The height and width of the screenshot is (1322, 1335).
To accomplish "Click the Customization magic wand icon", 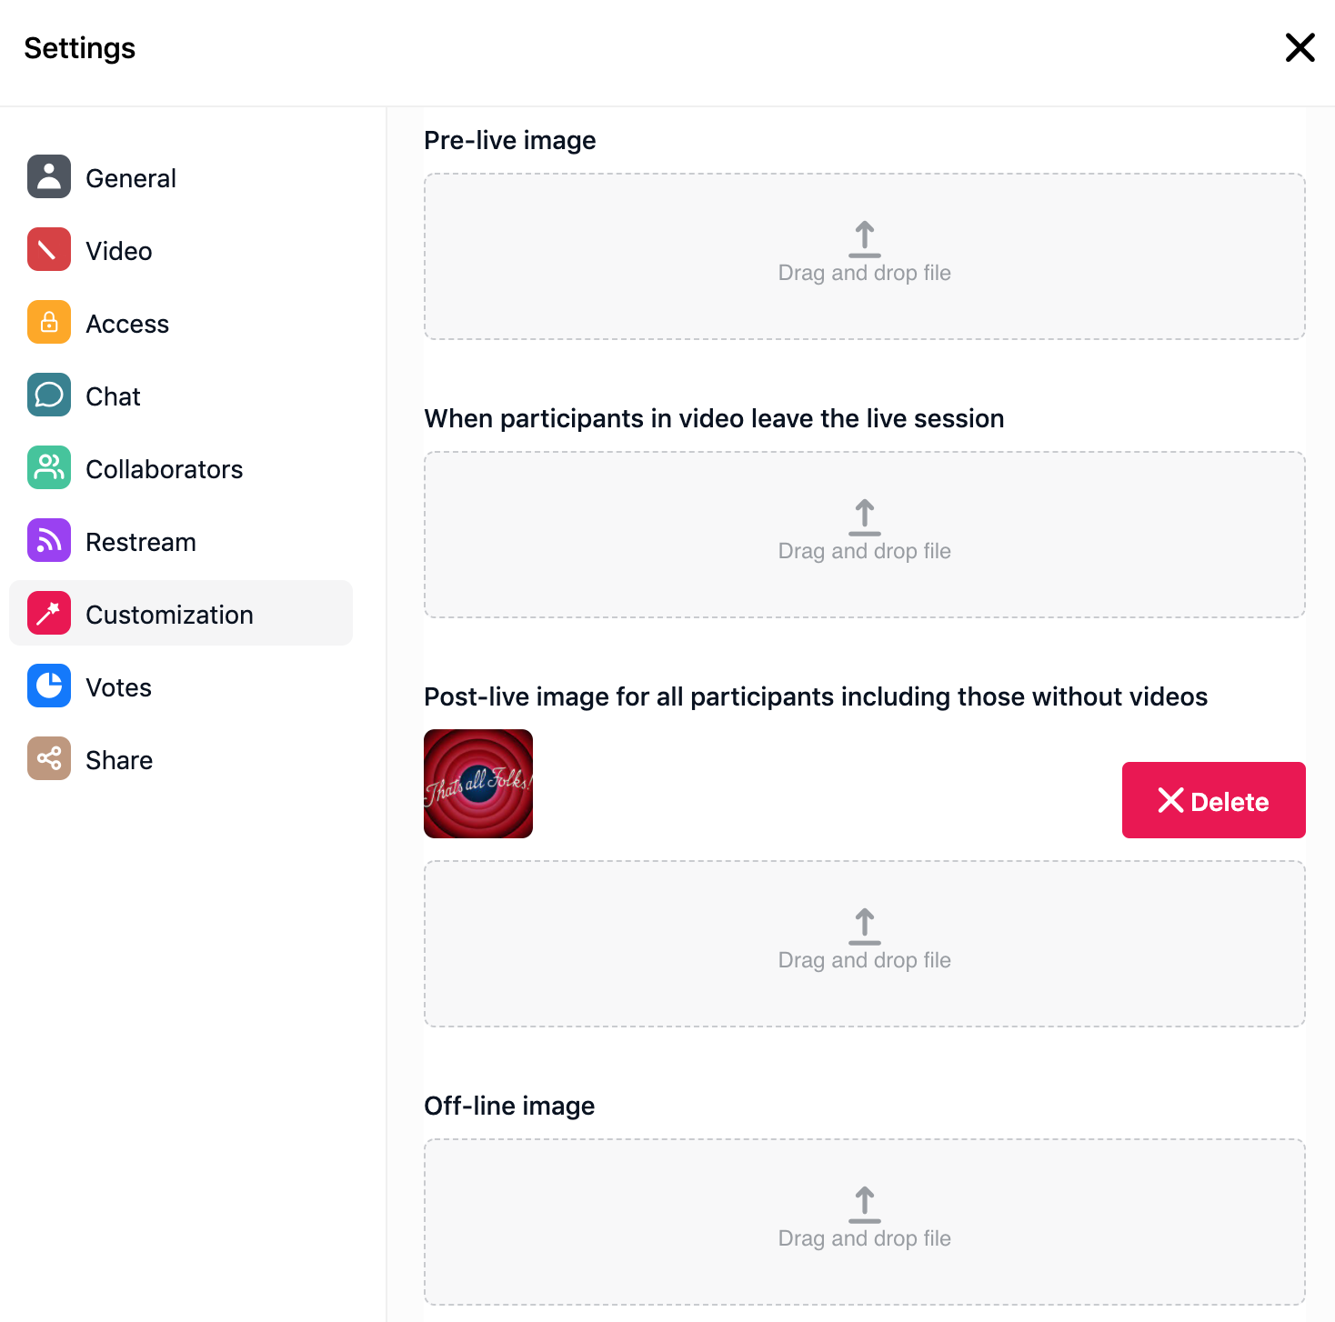I will pos(49,613).
